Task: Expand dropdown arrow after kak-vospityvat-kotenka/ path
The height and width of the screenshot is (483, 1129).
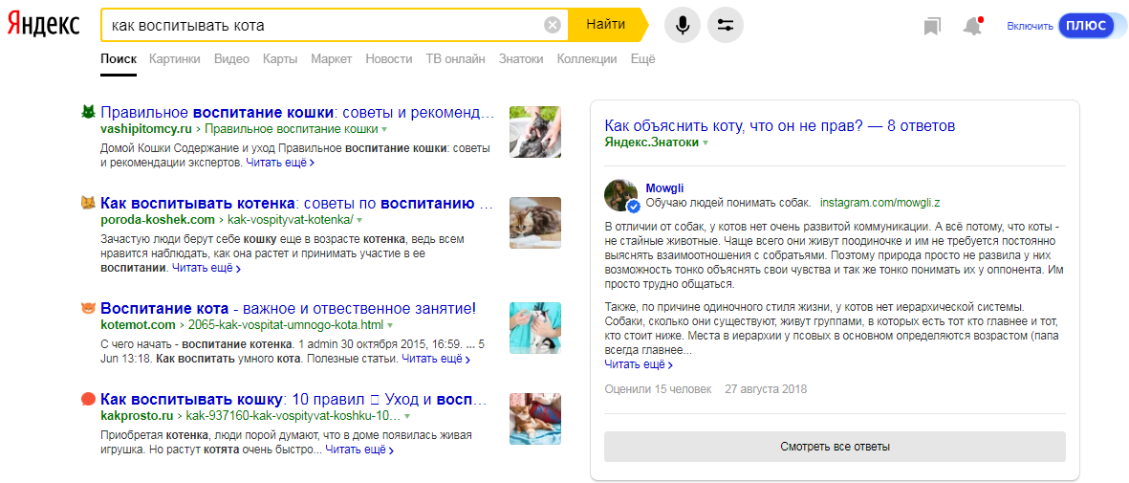Action: pos(358,220)
